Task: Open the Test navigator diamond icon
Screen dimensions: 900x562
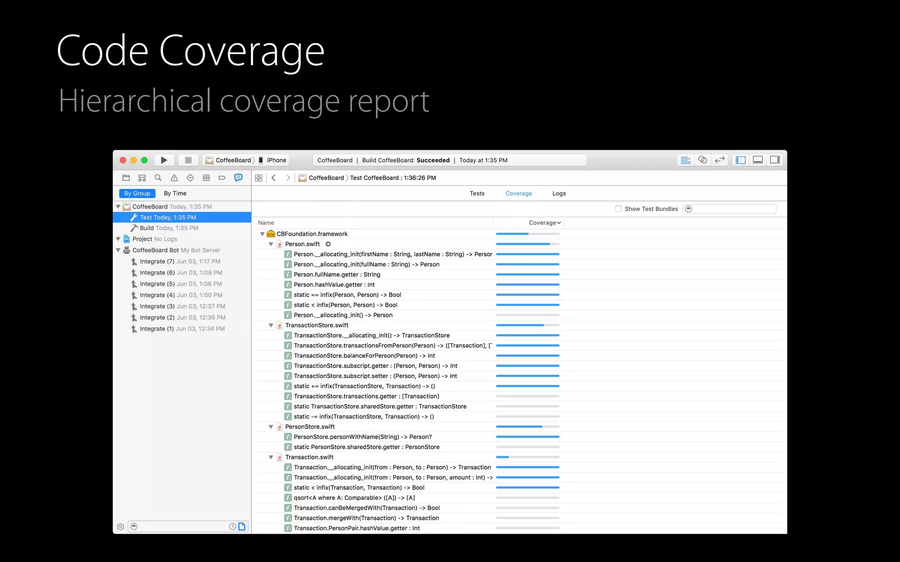Action: (x=190, y=178)
